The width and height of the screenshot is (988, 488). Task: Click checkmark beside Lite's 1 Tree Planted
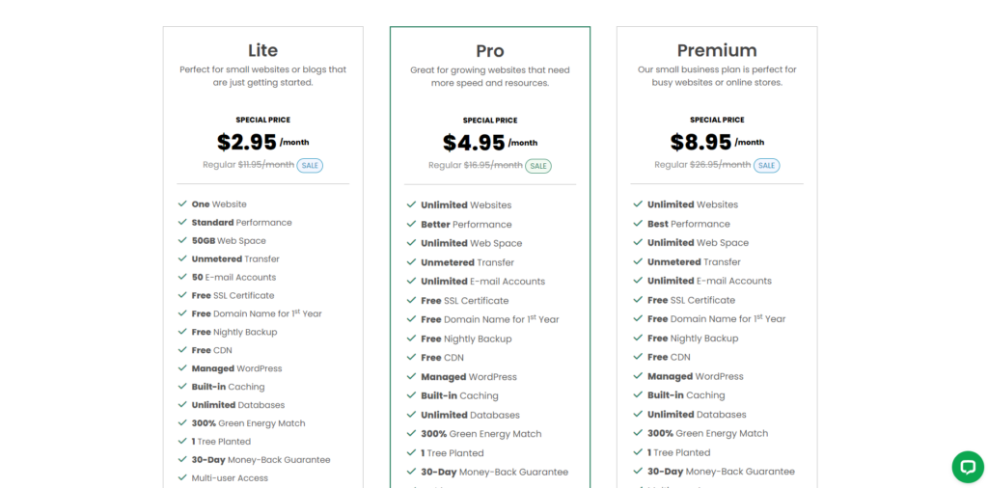click(x=182, y=442)
